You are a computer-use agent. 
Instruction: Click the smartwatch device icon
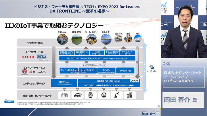[91, 95]
